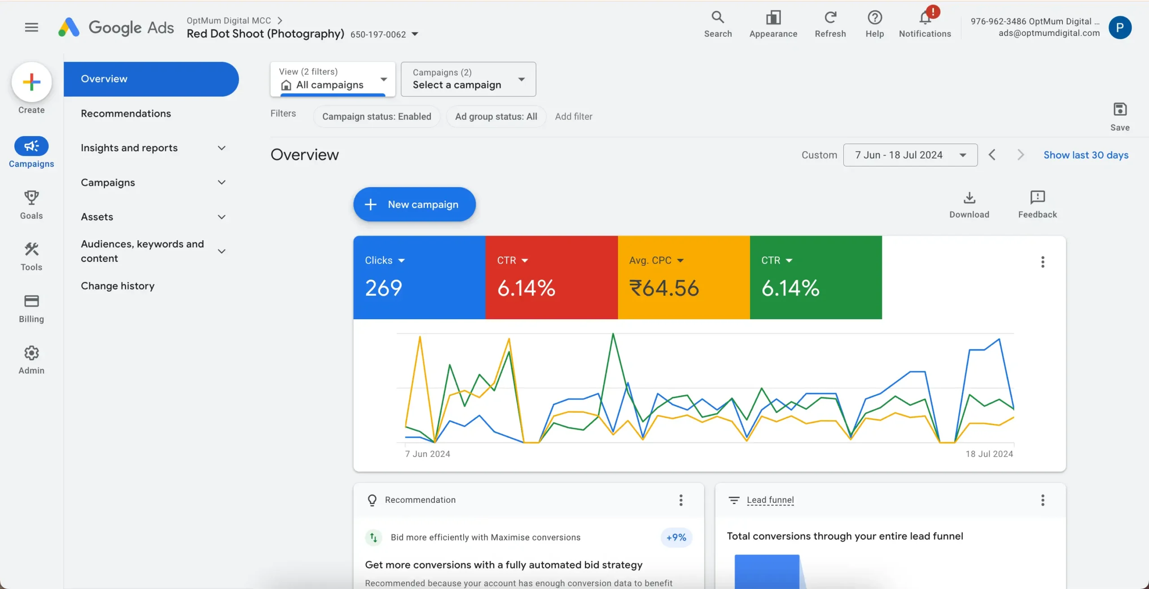Viewport: 1149px width, 589px height.
Task: Open the account selector dropdown arrow
Action: point(415,34)
